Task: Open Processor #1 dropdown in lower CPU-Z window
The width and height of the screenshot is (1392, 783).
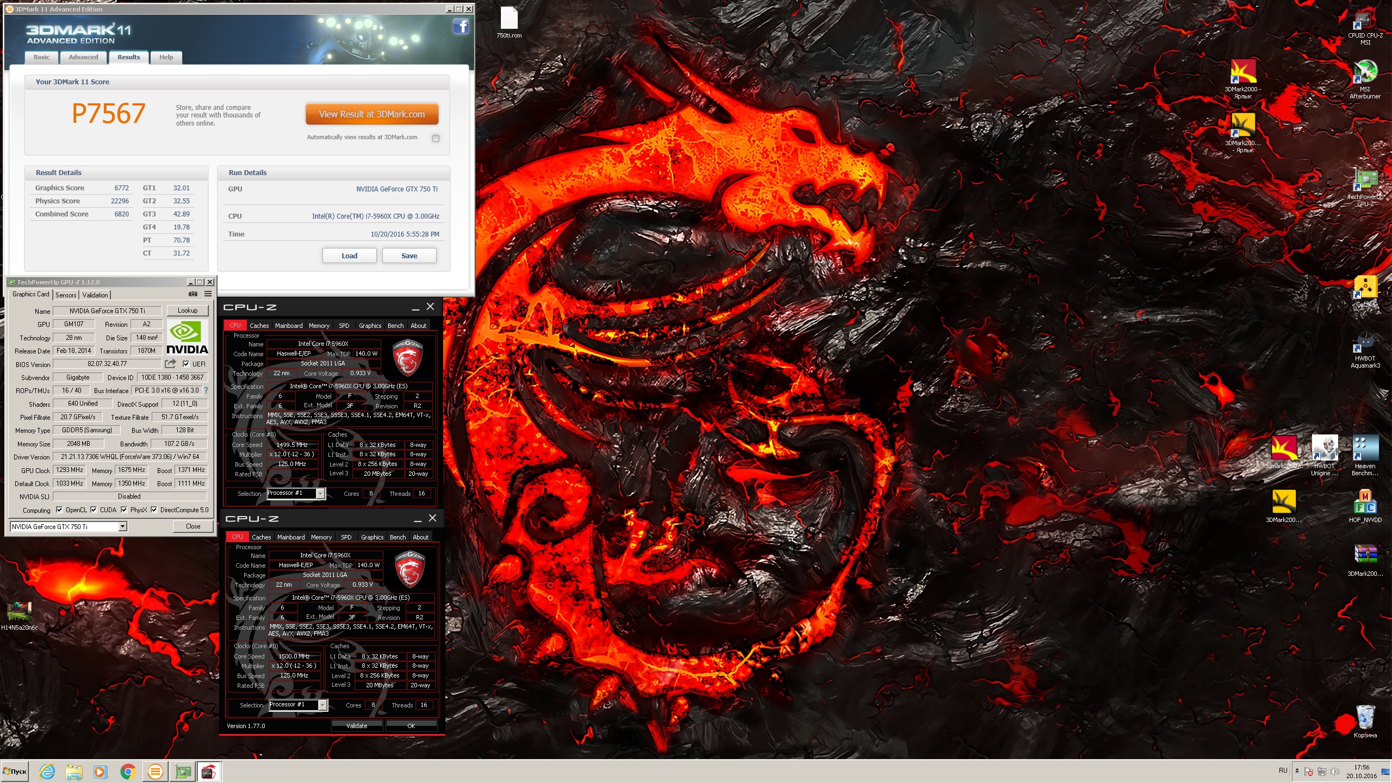Action: point(323,705)
